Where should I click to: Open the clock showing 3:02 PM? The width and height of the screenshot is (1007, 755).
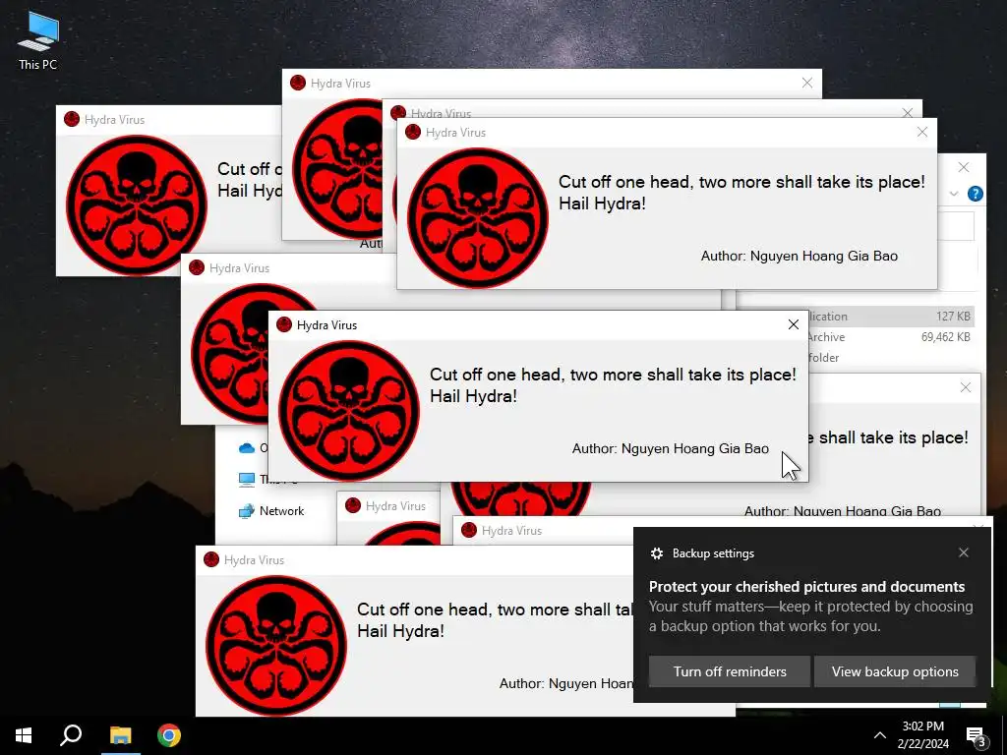pos(922,735)
